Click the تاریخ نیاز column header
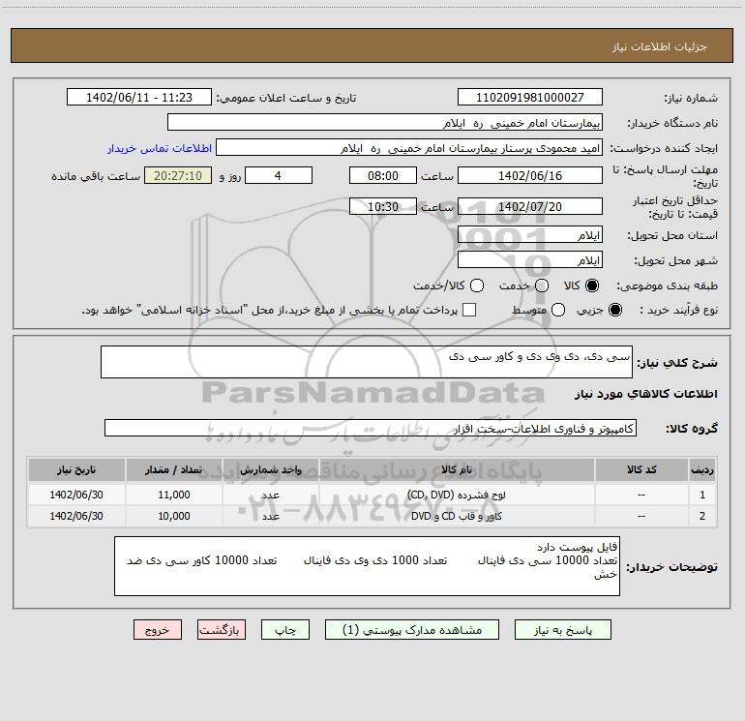745x721 pixels. 76,469
